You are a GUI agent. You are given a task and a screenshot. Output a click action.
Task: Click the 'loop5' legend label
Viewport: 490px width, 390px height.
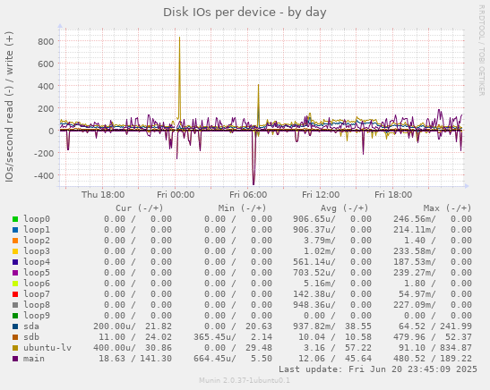pos(37,273)
